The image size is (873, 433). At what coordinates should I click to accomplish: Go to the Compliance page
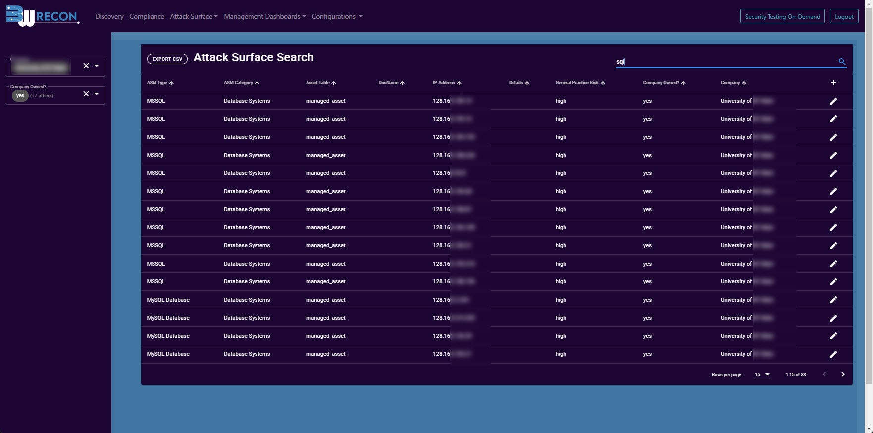click(147, 16)
